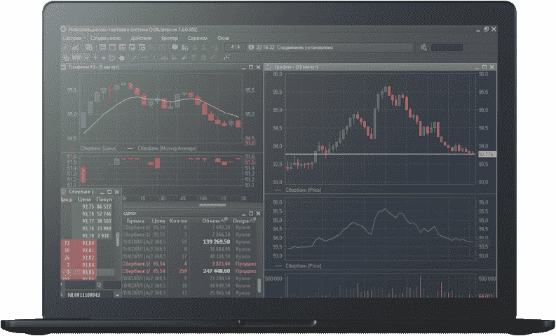Open the Сервисы menu
Screen dimensions: 556x336
tap(198, 37)
